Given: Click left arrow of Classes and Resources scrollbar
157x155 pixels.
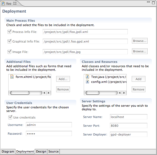Looking at the screenshot, I should pyautogui.click(x=120, y=93).
